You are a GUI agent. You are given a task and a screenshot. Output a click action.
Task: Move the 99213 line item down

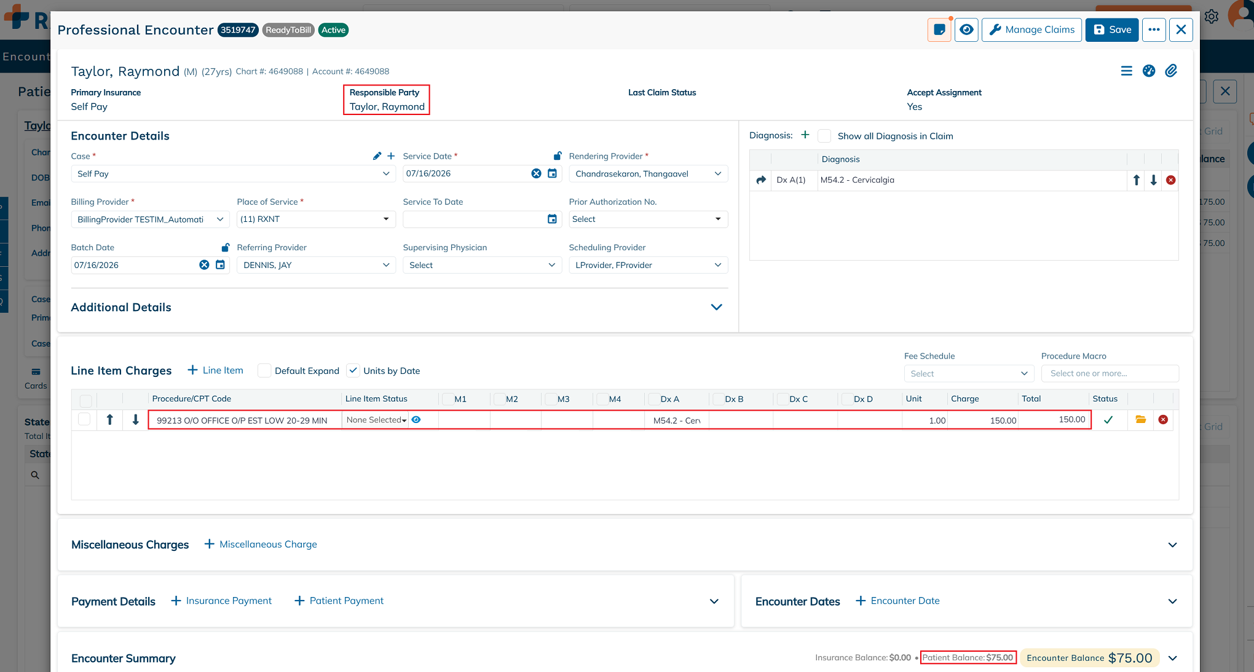(136, 420)
